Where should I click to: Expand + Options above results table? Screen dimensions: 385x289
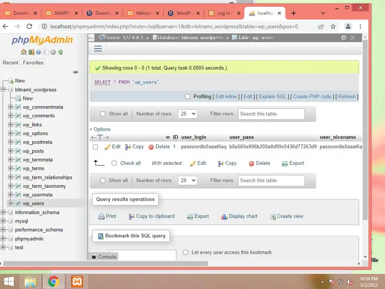tap(100, 129)
